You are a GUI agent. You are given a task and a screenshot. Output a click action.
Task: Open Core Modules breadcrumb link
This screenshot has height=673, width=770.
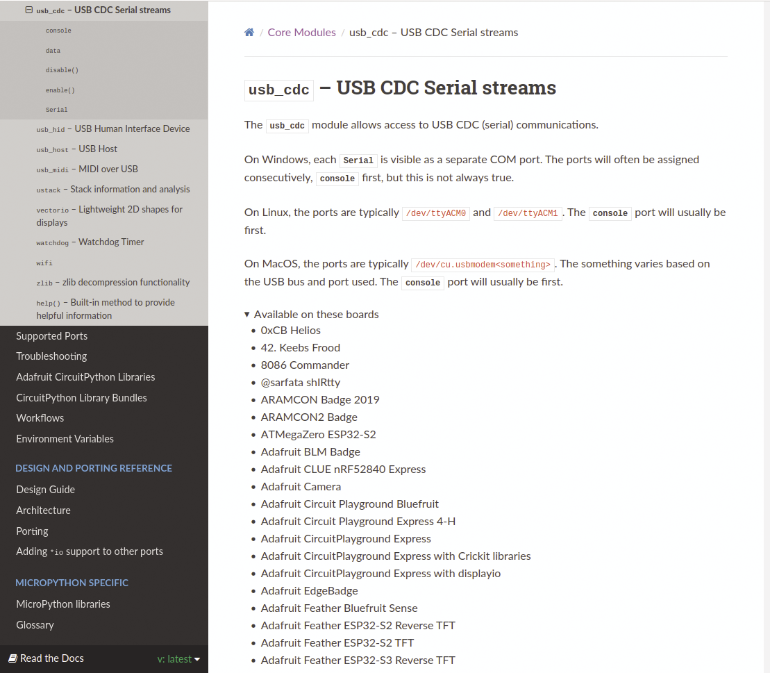click(x=301, y=33)
